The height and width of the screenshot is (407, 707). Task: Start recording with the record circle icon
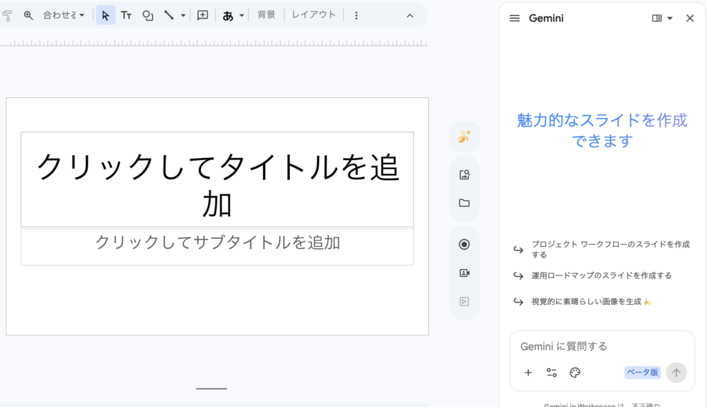tap(464, 244)
